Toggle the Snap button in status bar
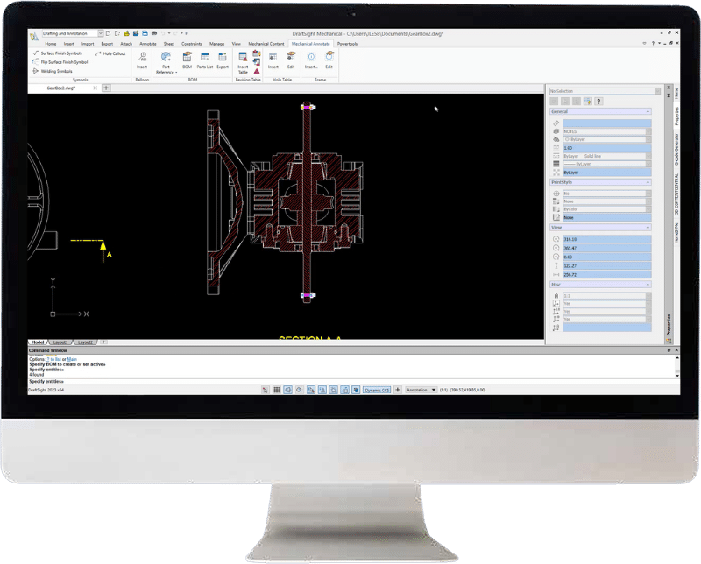 click(x=266, y=390)
